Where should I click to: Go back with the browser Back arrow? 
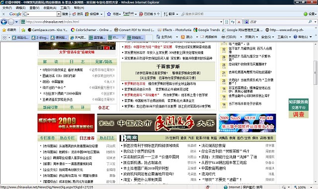point(4,22)
